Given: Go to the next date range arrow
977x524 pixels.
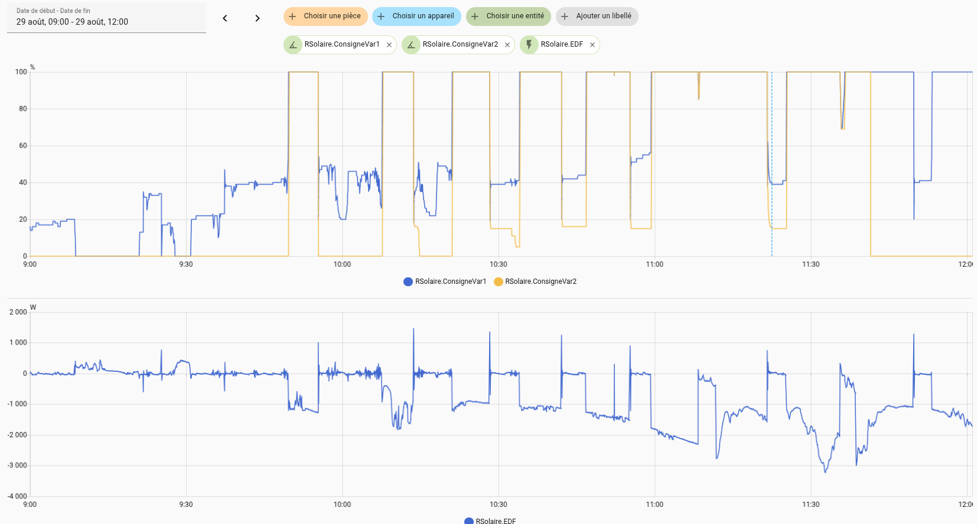Looking at the screenshot, I should [257, 18].
